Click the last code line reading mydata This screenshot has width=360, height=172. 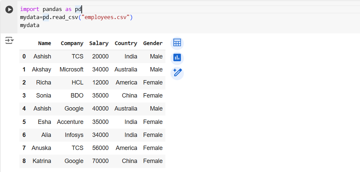pos(29,25)
